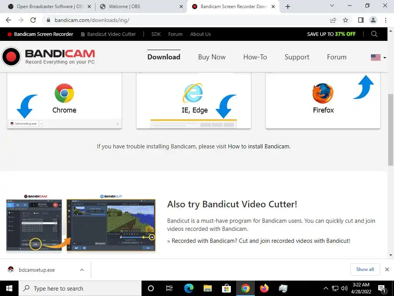
Task: Click the scrollbar down arrow
Action: pyautogui.click(x=391, y=255)
